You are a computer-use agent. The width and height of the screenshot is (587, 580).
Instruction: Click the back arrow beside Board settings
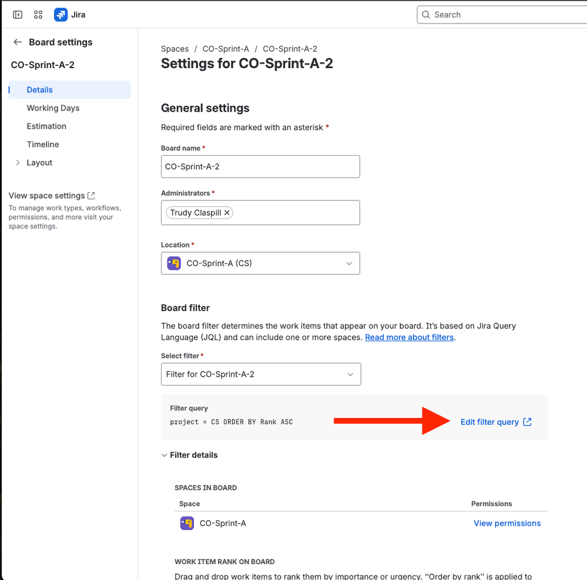(x=17, y=42)
